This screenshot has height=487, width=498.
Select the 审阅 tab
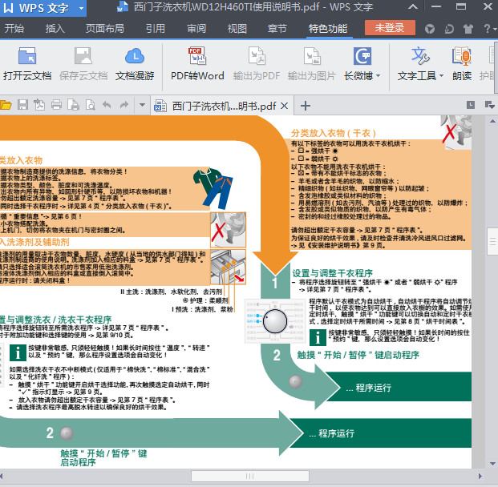[196, 29]
